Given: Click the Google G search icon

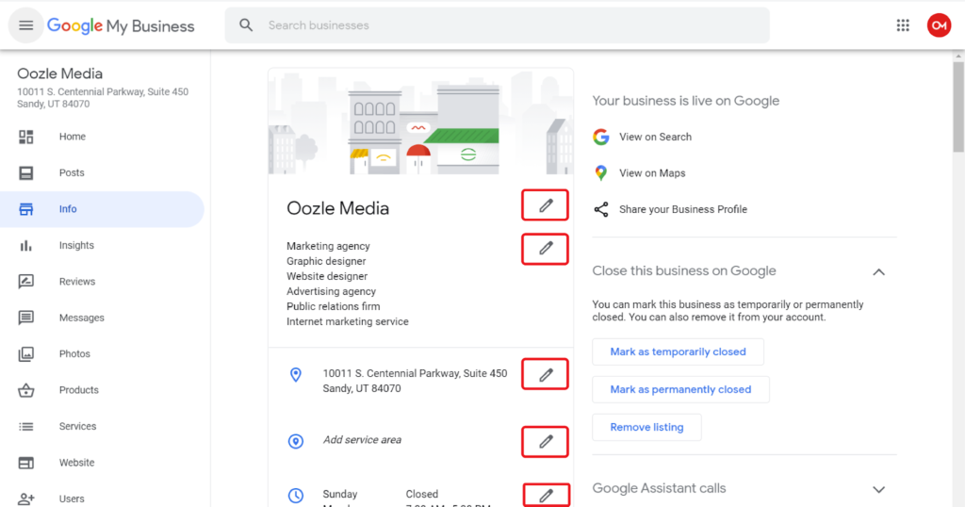Looking at the screenshot, I should 601,137.
